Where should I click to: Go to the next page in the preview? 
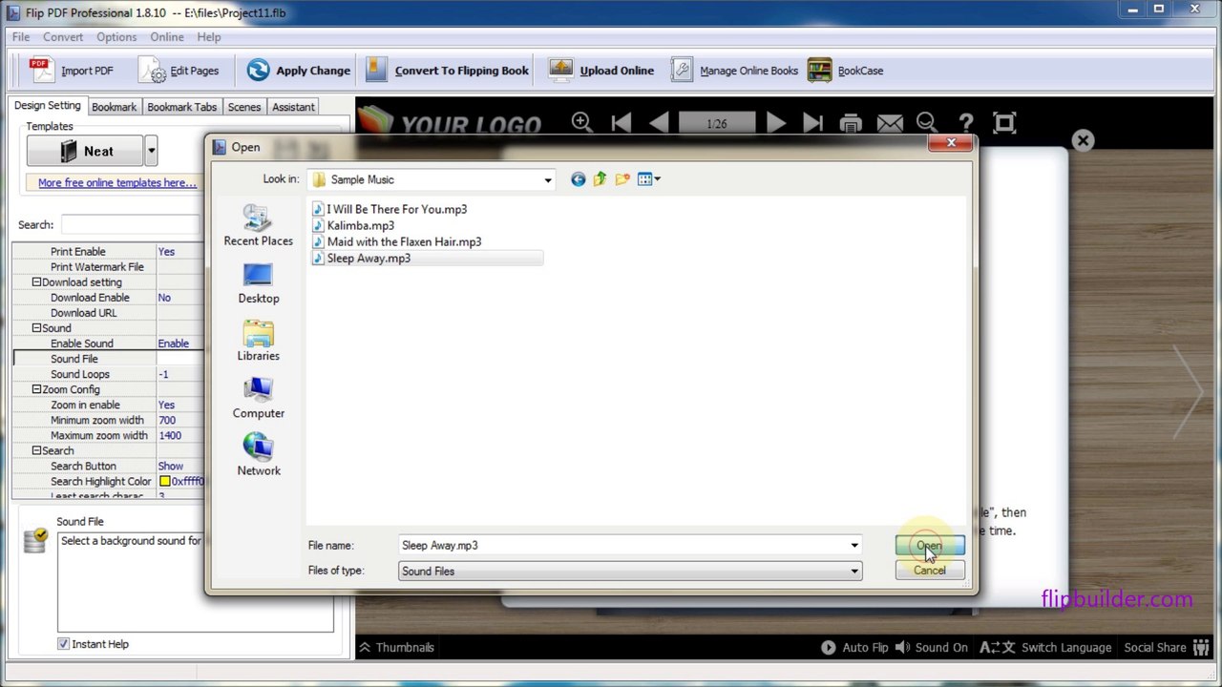pos(775,123)
